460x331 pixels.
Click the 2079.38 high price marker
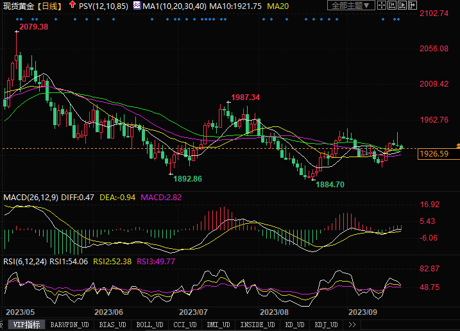point(34,27)
